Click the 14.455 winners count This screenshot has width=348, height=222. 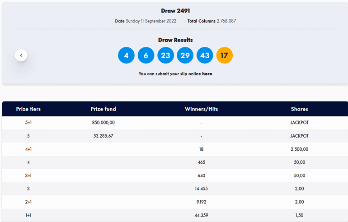[x=201, y=189]
